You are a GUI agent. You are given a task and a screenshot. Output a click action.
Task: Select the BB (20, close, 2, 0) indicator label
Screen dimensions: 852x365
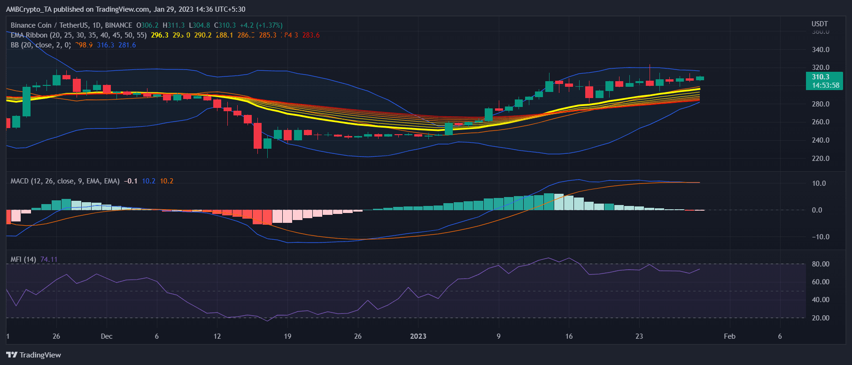click(41, 45)
